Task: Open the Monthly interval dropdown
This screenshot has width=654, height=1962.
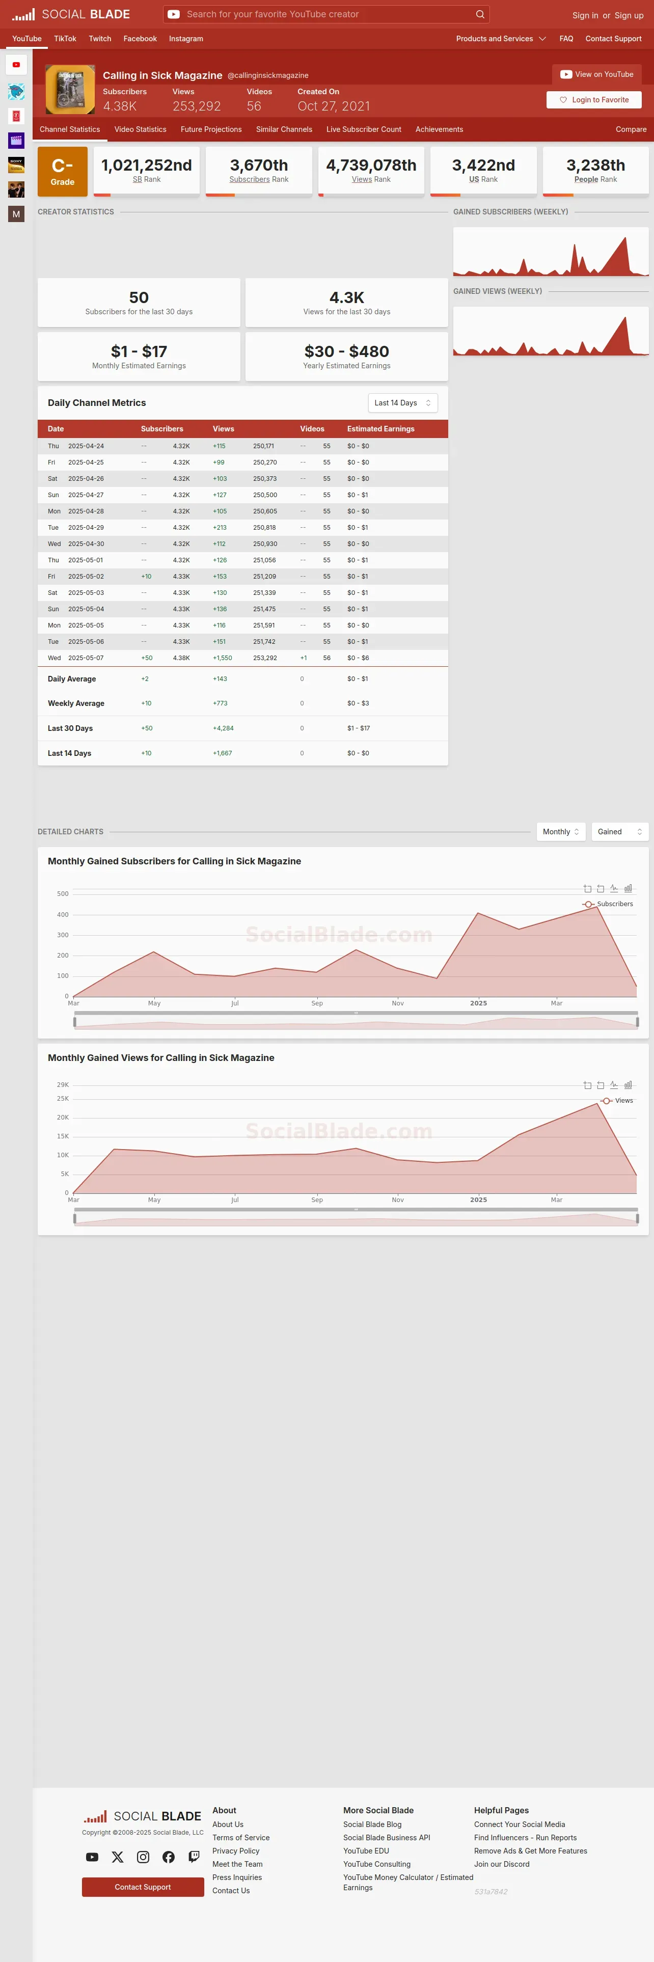Action: coord(561,832)
